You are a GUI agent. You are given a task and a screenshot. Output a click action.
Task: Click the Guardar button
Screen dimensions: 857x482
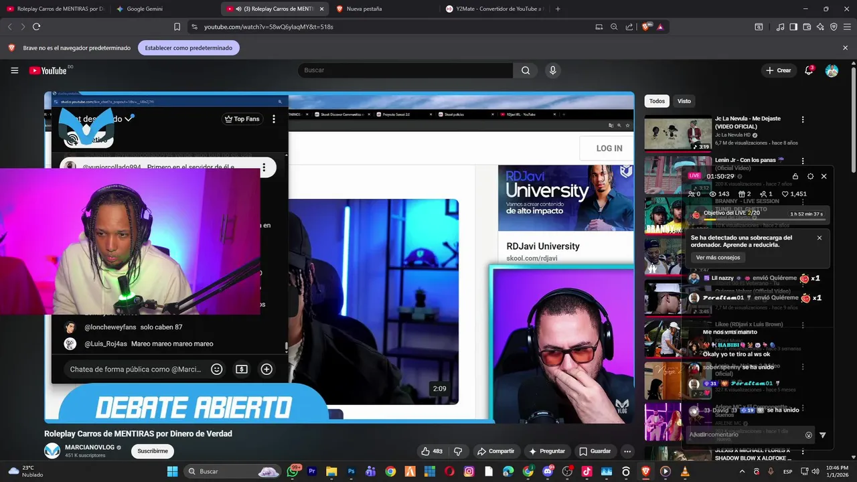click(x=595, y=451)
